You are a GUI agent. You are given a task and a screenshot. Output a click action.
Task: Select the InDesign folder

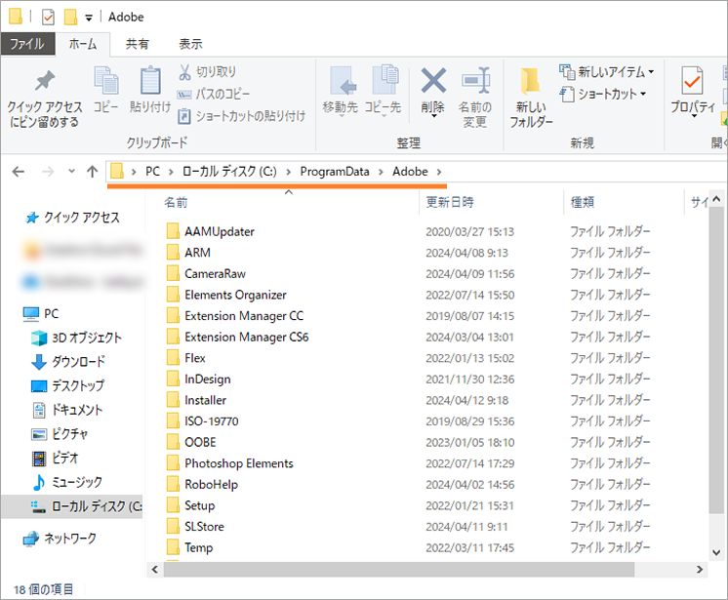(x=199, y=380)
